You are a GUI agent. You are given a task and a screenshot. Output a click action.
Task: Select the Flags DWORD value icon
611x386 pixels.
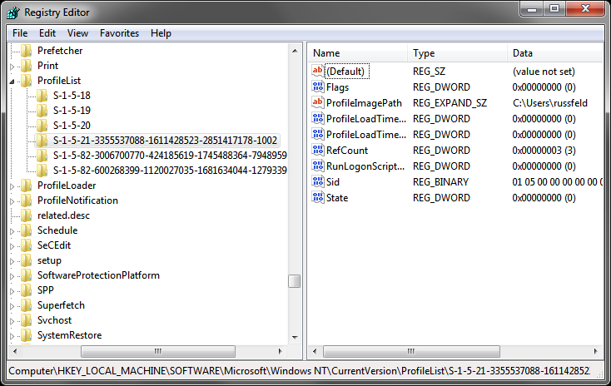point(317,87)
